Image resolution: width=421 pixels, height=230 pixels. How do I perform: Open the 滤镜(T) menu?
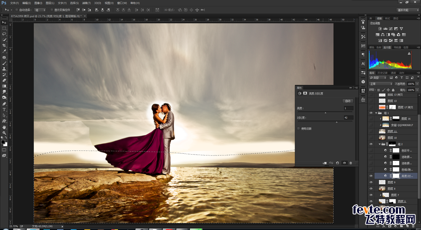click(86, 3)
